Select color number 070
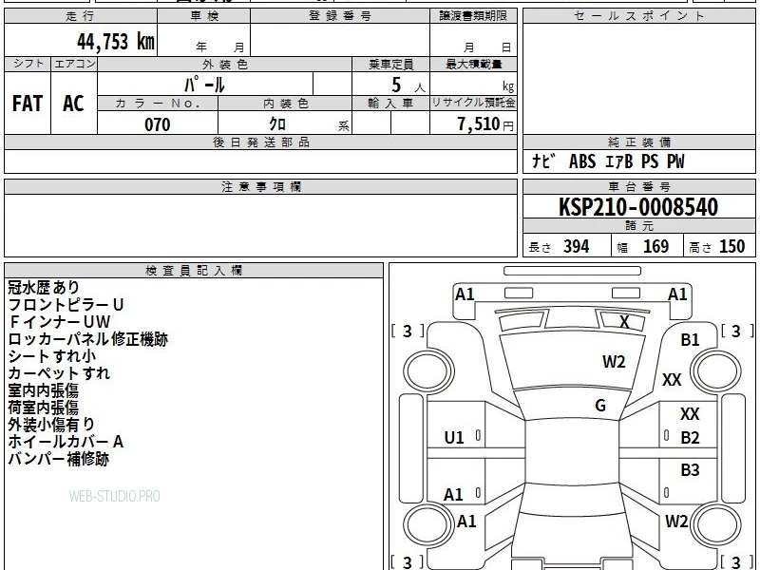The height and width of the screenshot is (570, 760). [158, 124]
